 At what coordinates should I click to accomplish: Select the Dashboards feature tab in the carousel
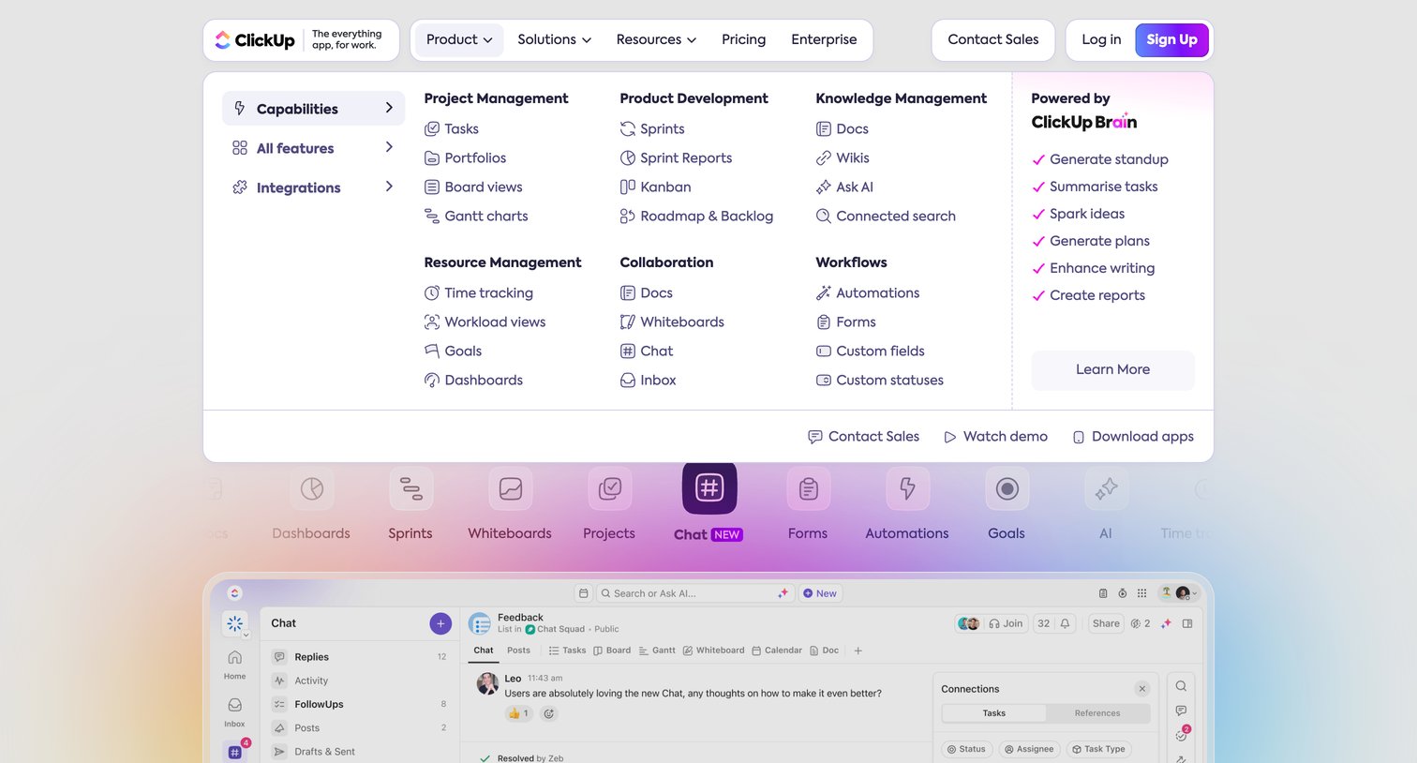(x=311, y=505)
